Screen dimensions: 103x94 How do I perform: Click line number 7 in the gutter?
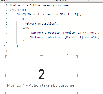7,33
